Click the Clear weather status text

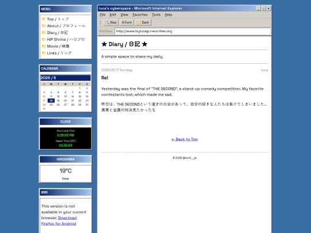click(x=66, y=179)
